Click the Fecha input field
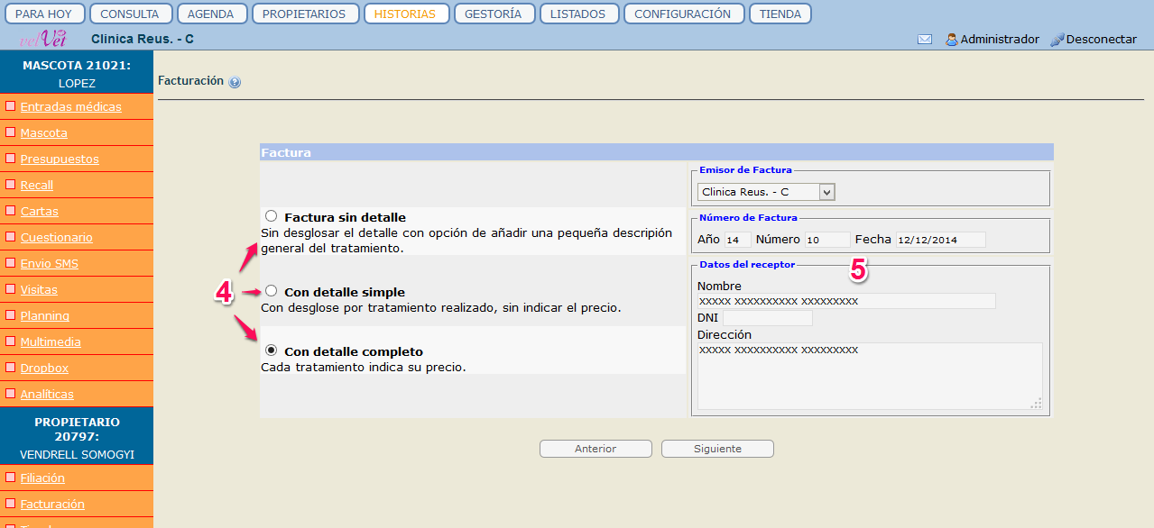 coord(939,240)
